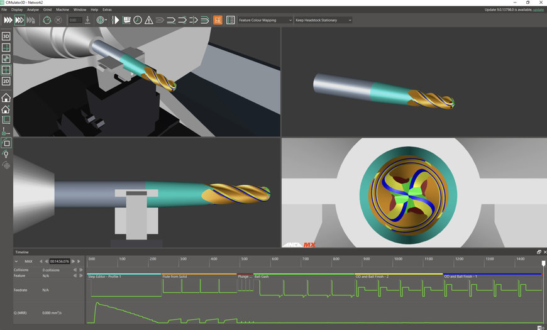Screen dimensions: 547x330
Task: Select the Flute from Solid timeline segment
Action: click(199, 276)
